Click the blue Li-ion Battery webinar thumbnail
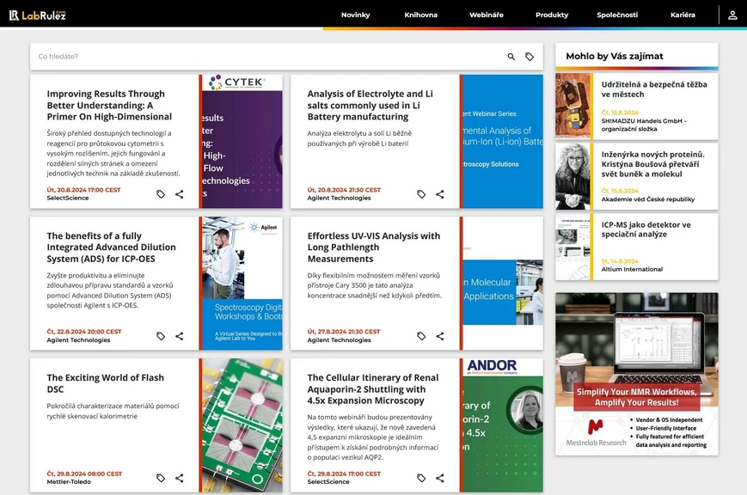 click(503, 141)
